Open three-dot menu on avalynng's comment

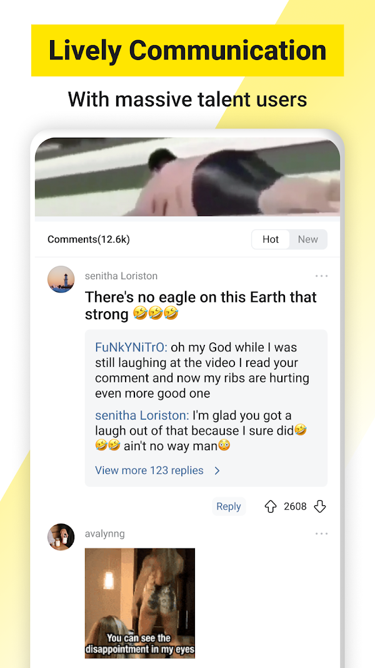click(321, 534)
